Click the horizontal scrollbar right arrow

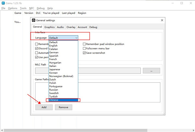[x=193, y=130]
